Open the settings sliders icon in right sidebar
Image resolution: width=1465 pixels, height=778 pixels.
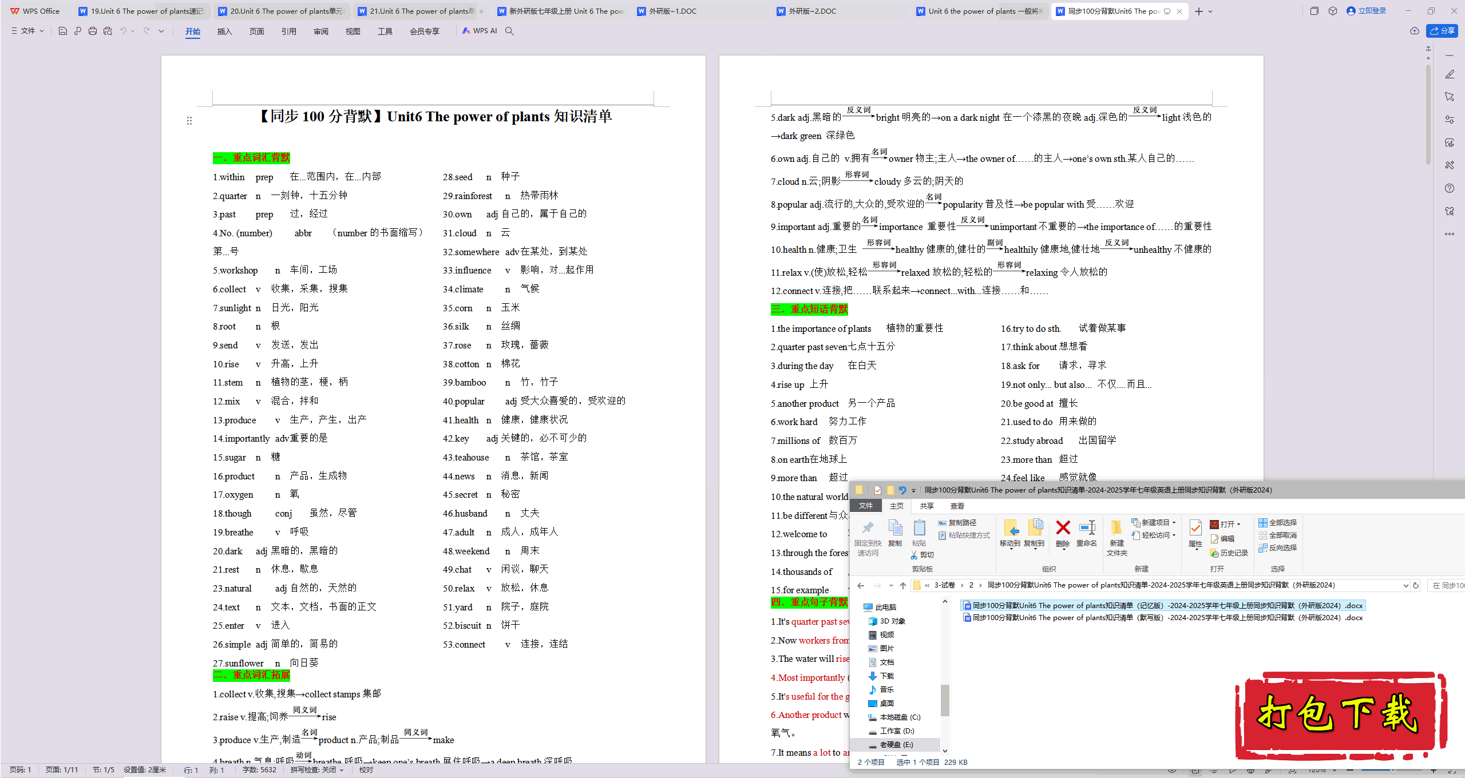pos(1450,120)
